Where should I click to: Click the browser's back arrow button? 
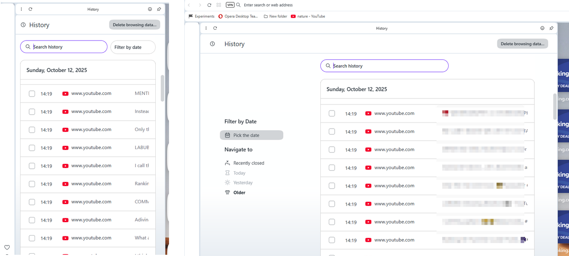(x=189, y=5)
